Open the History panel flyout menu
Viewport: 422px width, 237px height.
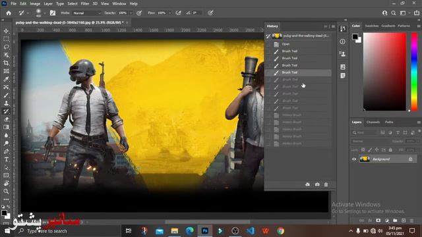(333, 26)
